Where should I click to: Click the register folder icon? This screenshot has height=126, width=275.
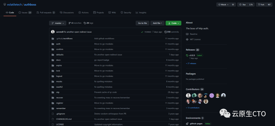(x=53, y=103)
